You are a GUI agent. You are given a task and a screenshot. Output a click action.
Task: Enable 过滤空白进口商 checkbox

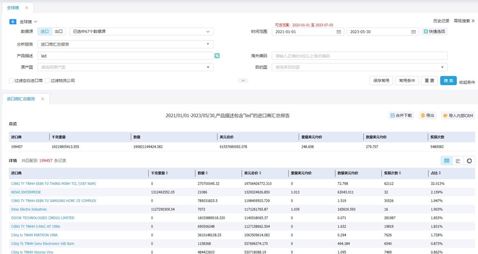pos(11,81)
